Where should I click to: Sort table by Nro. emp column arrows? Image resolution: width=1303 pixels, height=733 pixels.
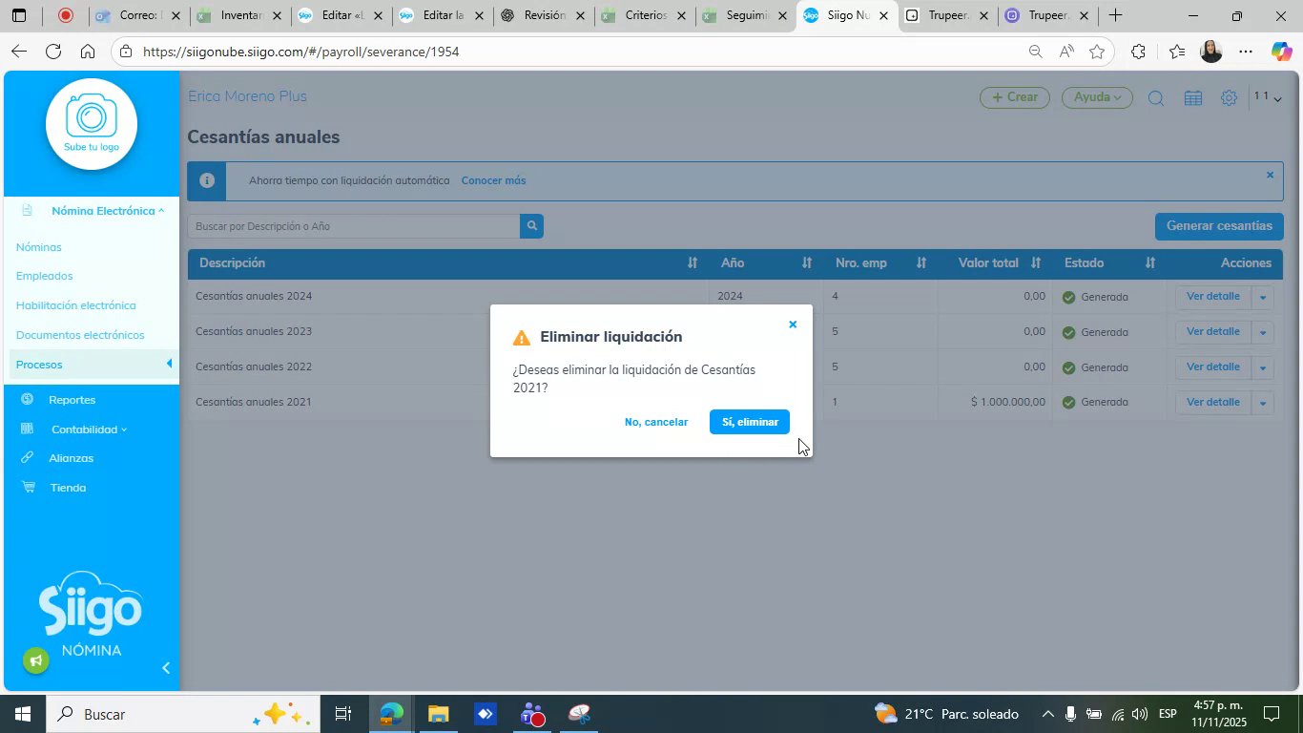pyautogui.click(x=921, y=262)
